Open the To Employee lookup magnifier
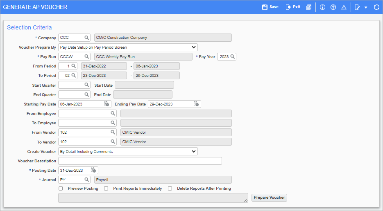The height and width of the screenshot is (211, 383). point(113,123)
